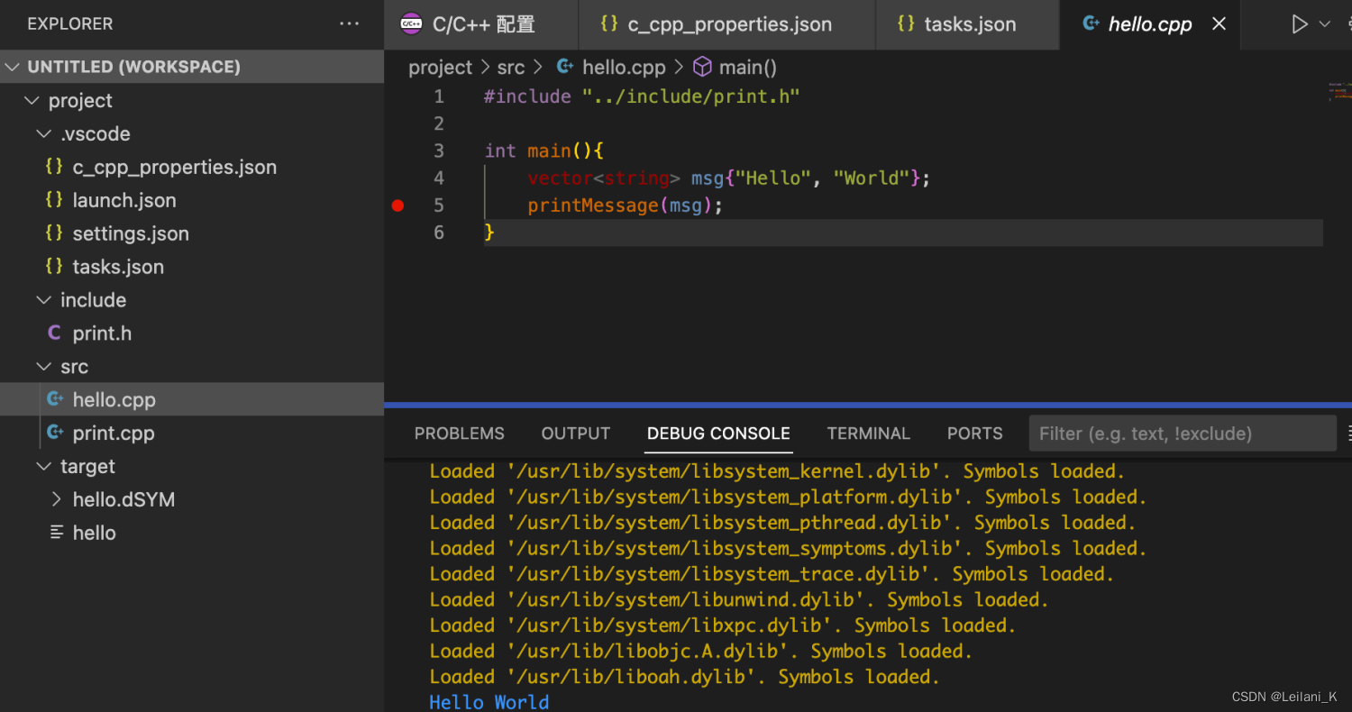This screenshot has width=1352, height=712.
Task: Click the EXPLORER panel title
Action: pos(70,24)
